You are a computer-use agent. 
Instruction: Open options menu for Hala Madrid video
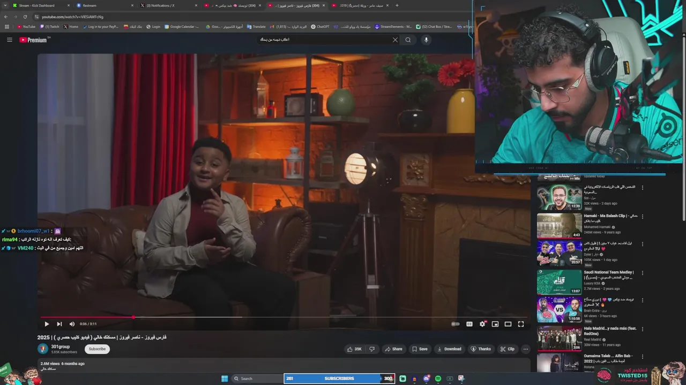pos(642,329)
